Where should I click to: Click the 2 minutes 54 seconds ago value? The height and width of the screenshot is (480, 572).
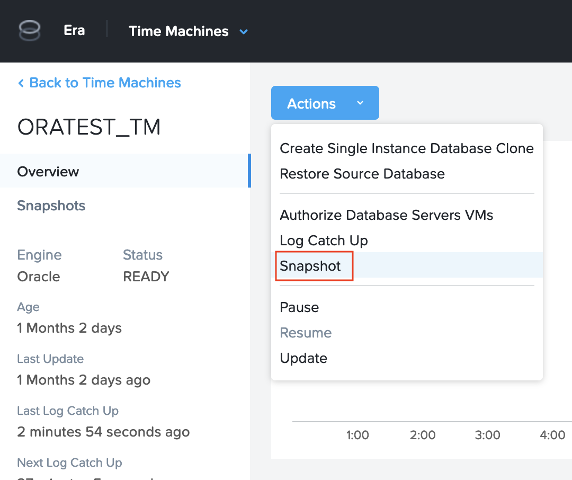tap(103, 432)
